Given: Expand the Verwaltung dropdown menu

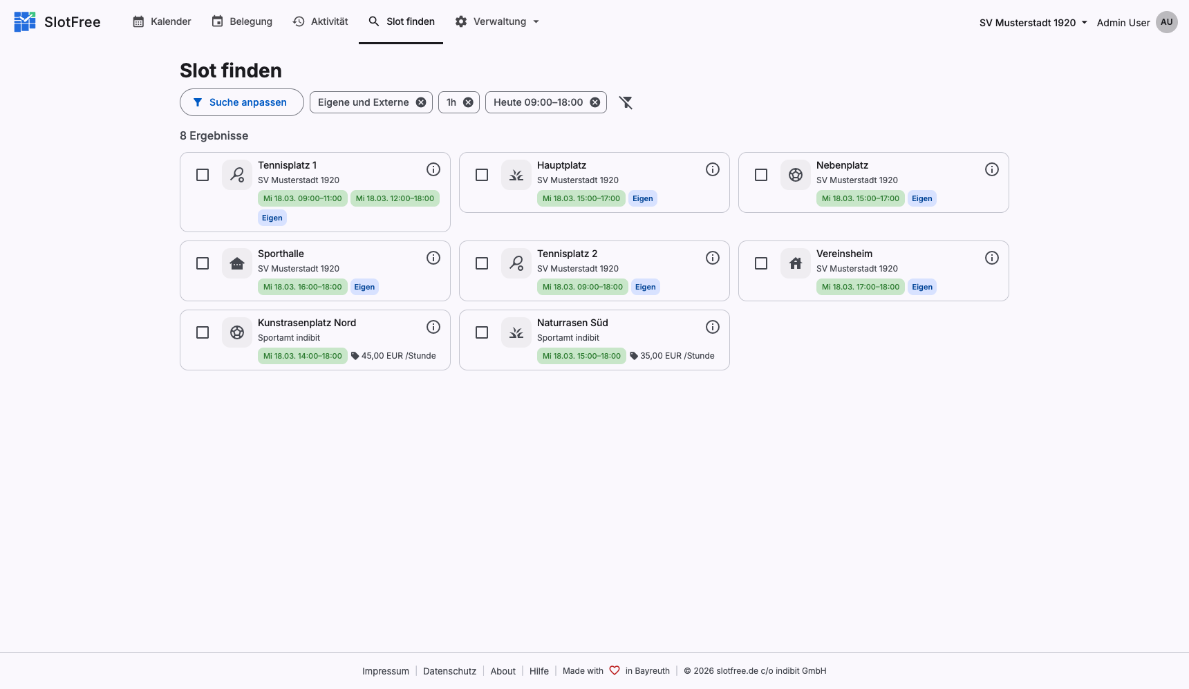Looking at the screenshot, I should pyautogui.click(x=498, y=21).
